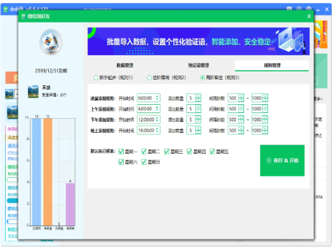Click the orange bar in chart
This screenshot has width=333, height=250.
[48, 172]
